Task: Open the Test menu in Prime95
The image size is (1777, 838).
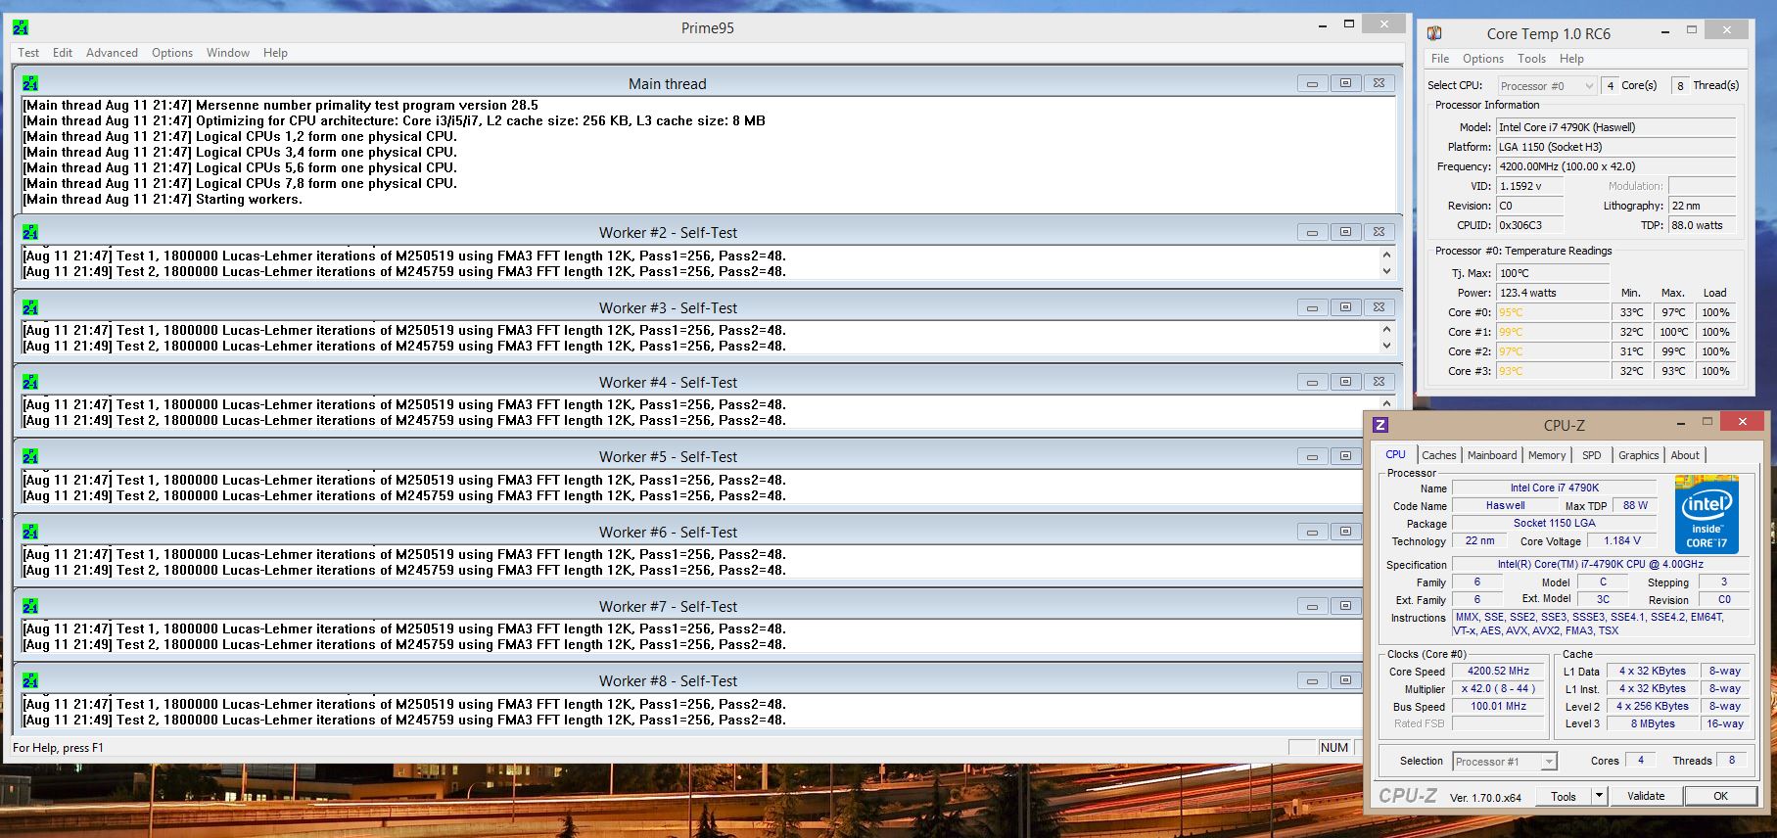Action: (x=28, y=53)
